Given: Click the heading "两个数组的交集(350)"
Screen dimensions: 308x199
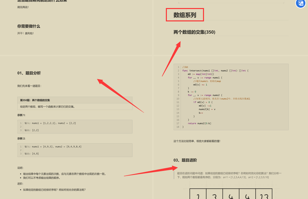Looking at the screenshot, I should coord(194,32).
